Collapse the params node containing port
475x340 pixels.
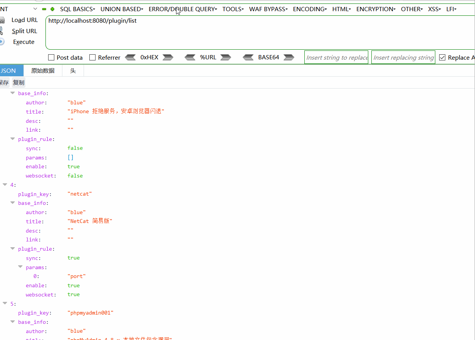(21, 267)
